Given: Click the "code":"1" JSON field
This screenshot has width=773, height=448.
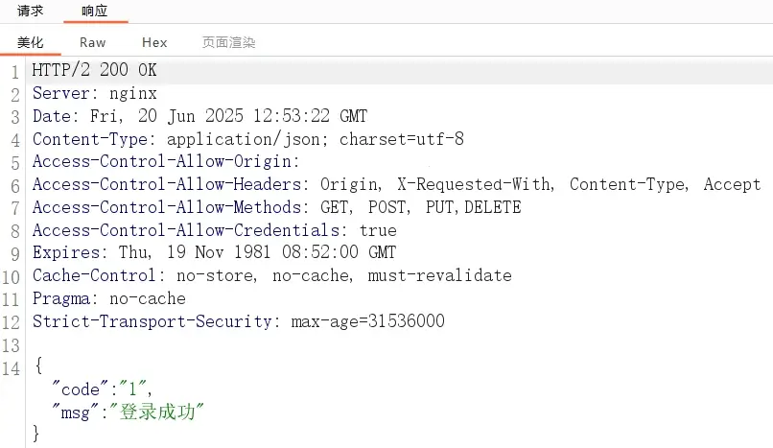Looking at the screenshot, I should (102, 389).
